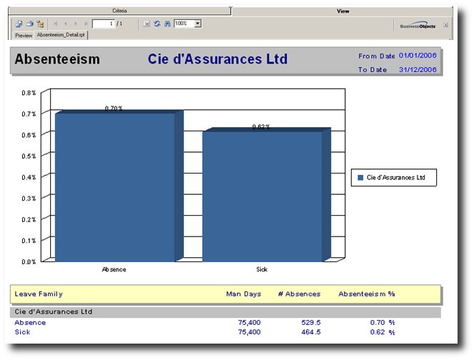Toggle the group tree icon
474x360 pixels.
pos(40,24)
